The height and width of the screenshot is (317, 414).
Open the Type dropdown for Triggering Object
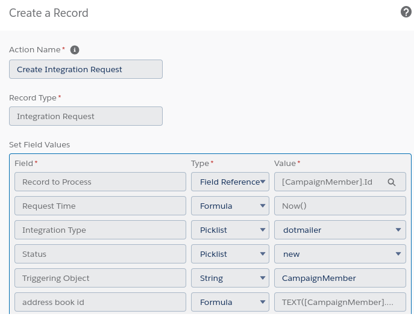click(x=230, y=279)
